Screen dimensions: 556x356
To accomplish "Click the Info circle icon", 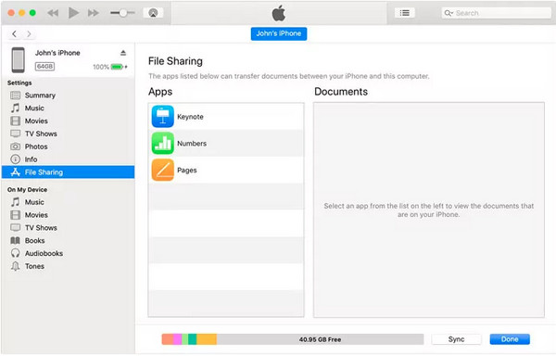I will point(15,159).
